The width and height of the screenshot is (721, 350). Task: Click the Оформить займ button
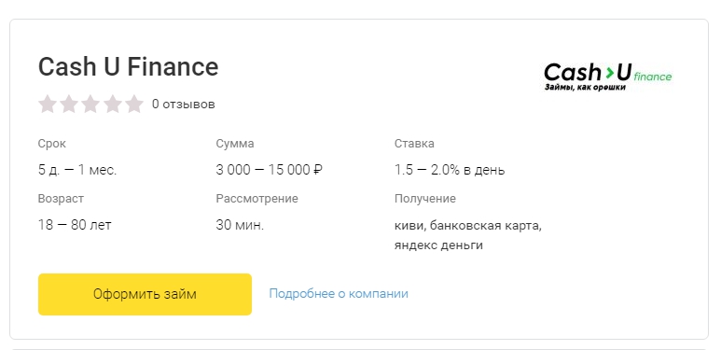click(145, 294)
